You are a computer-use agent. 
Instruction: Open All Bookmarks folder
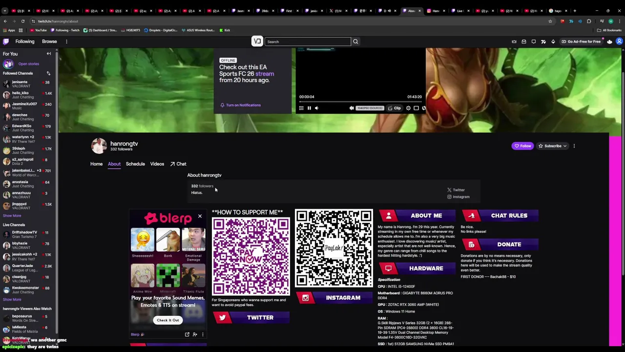click(609, 30)
